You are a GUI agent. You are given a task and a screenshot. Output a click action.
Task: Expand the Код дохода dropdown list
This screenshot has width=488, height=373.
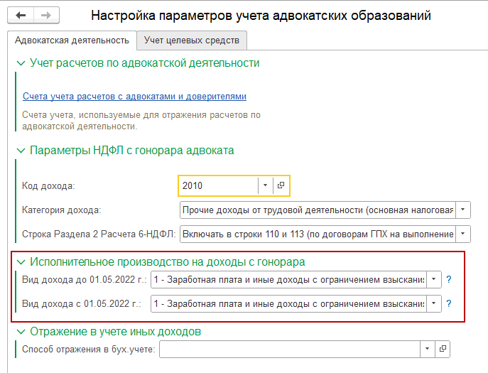point(265,185)
